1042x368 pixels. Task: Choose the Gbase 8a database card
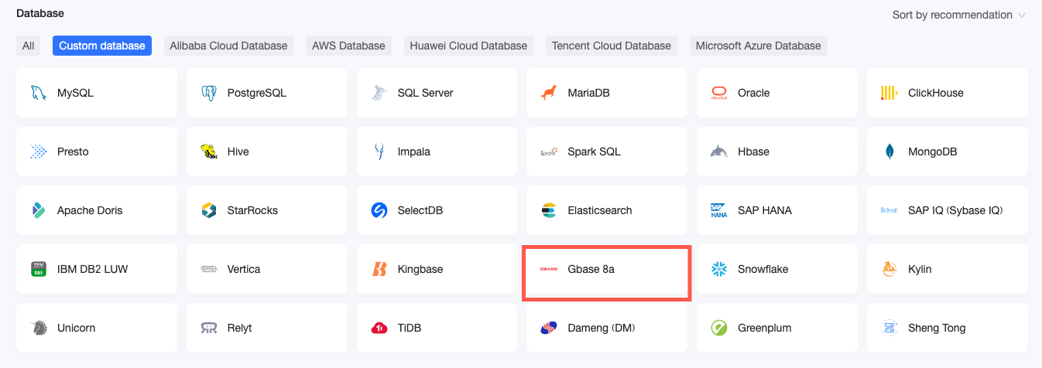[606, 270]
